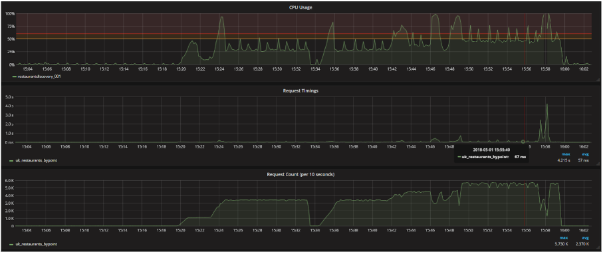Click the 57 ms avg value in Request Timings
The width and height of the screenshot is (603, 254).
click(583, 160)
